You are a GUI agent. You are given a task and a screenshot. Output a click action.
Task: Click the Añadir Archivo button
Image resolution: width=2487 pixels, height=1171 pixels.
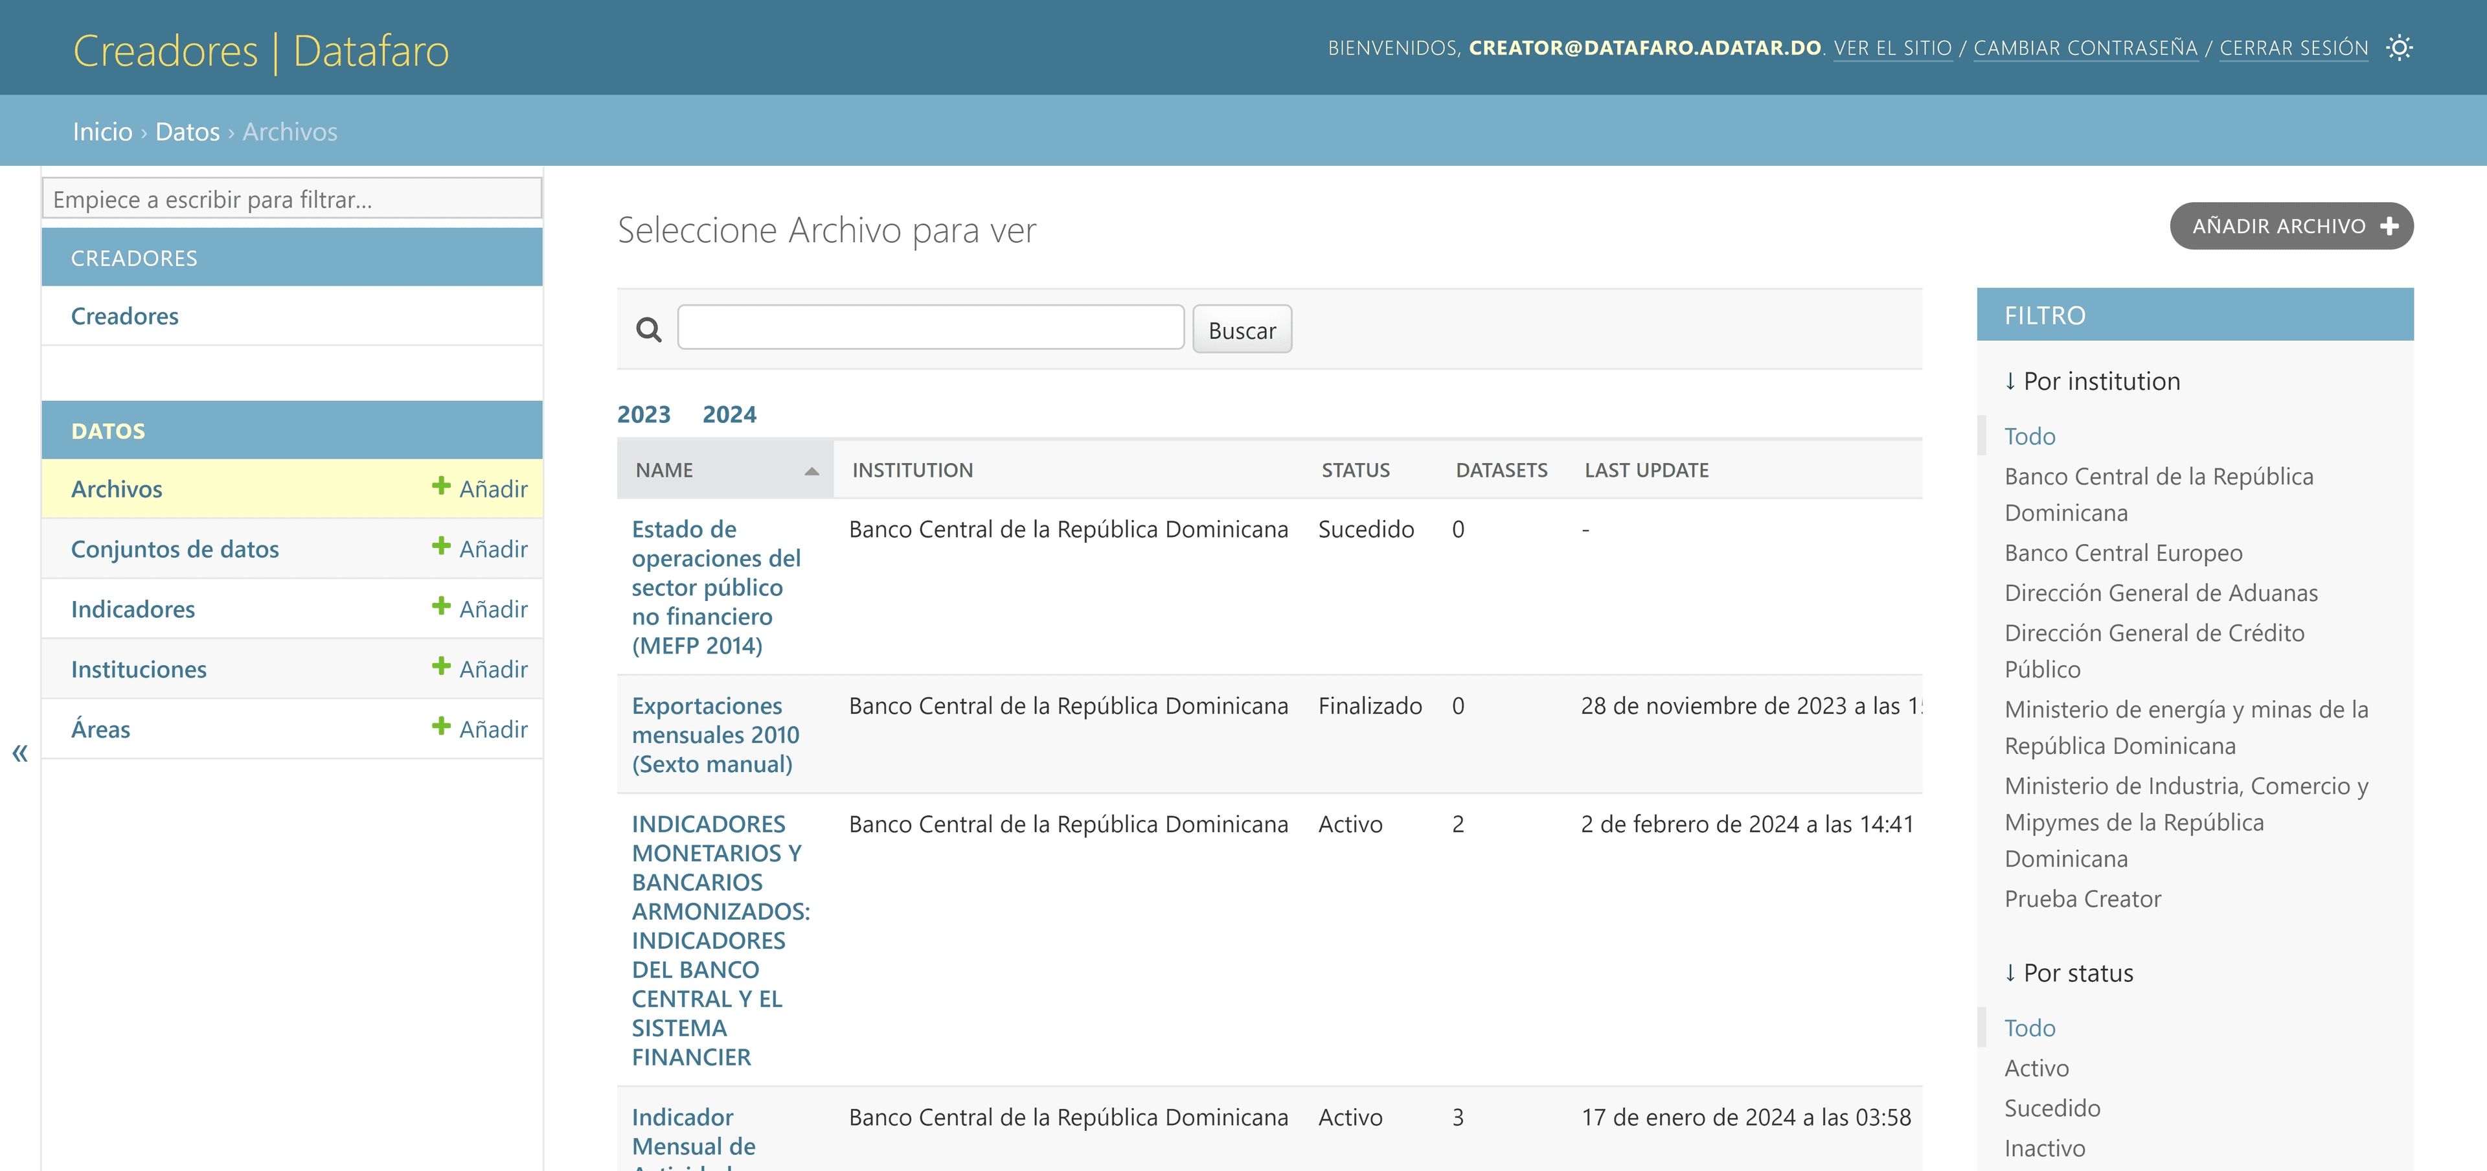(x=2291, y=226)
